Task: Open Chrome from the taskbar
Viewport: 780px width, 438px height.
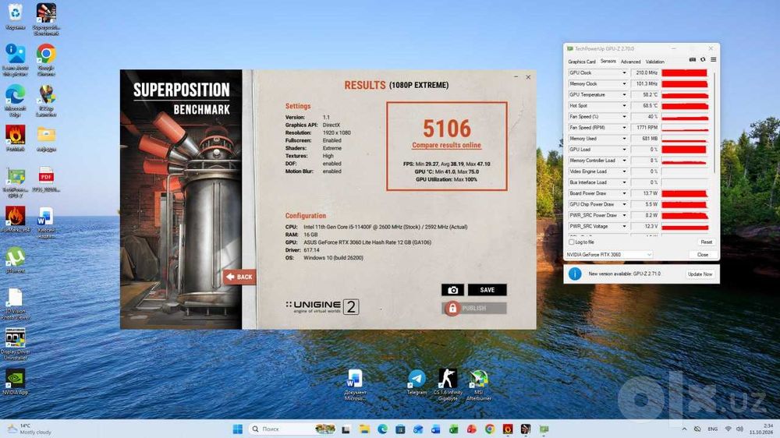Action: (490, 429)
